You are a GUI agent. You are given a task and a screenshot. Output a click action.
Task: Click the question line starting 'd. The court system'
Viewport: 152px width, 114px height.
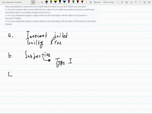coord(50,9)
